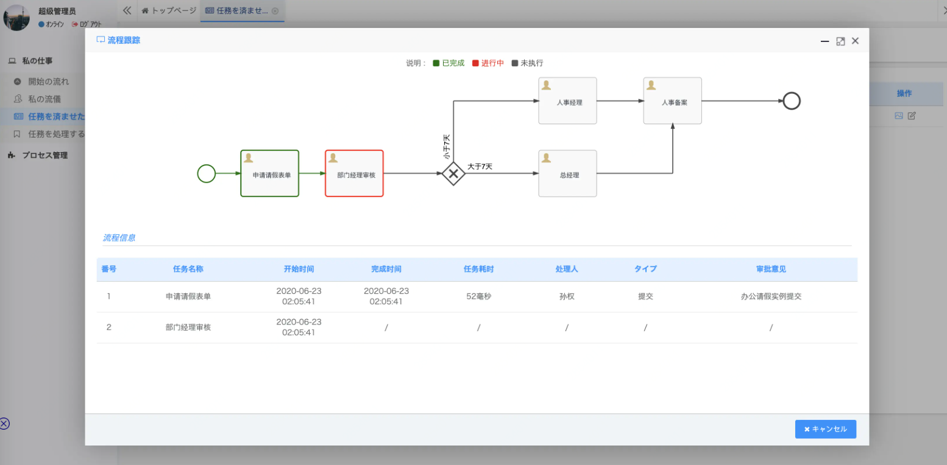Click the red 进行中 legend swatch
The image size is (947, 465).
pyautogui.click(x=475, y=63)
